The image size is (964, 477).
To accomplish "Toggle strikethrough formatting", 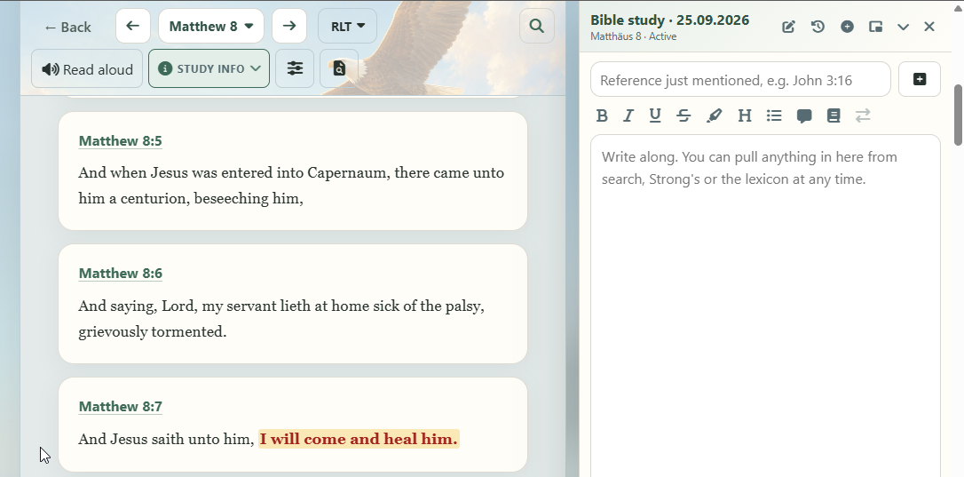I will (x=683, y=115).
